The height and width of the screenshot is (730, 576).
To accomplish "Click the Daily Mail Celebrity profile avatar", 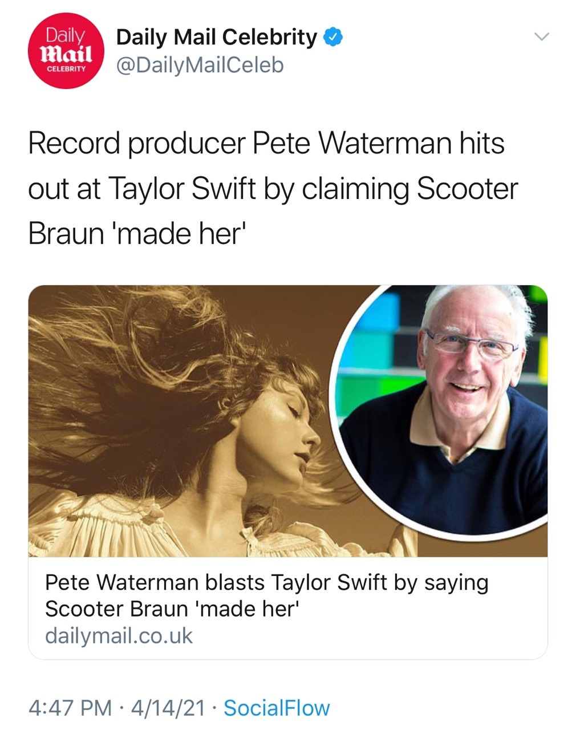I will pyautogui.click(x=66, y=51).
